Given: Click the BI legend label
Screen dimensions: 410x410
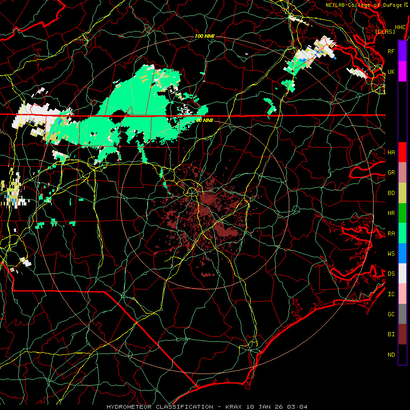Looking at the screenshot, I should pyautogui.click(x=391, y=334).
